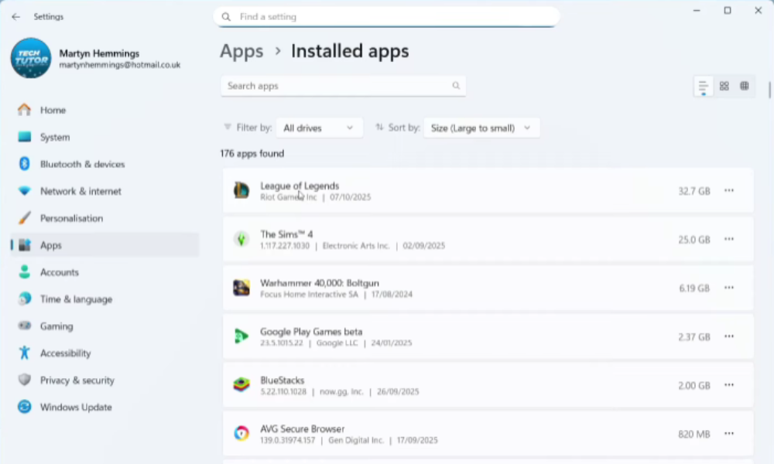The width and height of the screenshot is (774, 464).
Task: Open the Sort by Size dropdown
Action: [481, 128]
